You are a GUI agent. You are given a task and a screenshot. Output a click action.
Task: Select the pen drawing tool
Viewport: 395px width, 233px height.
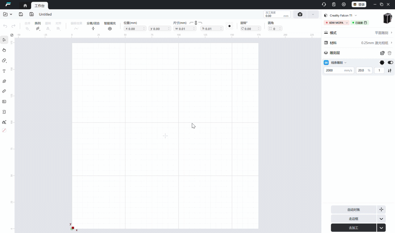tap(4, 81)
